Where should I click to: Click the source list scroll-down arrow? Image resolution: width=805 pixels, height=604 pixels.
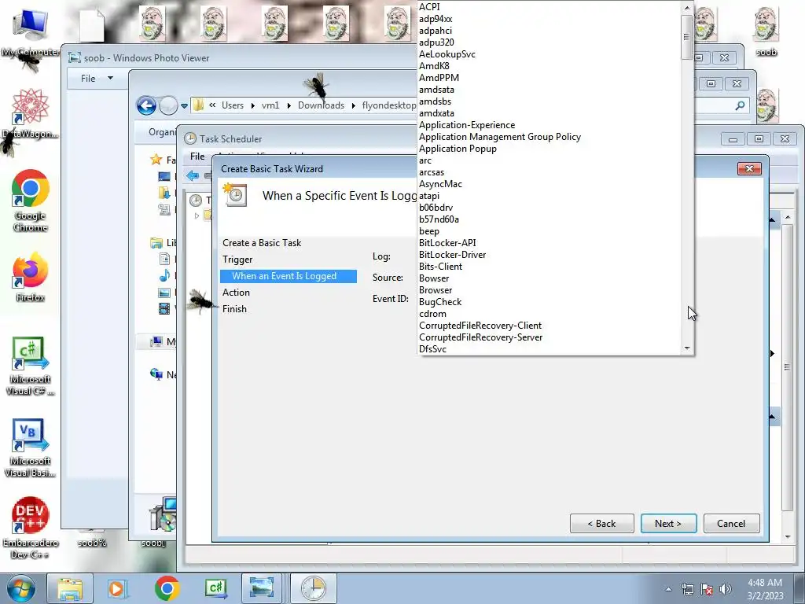(687, 348)
